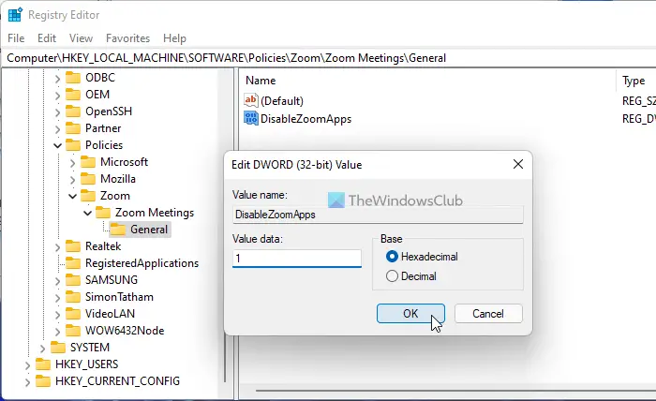Click the WOW6432Node folder icon
This screenshot has height=401, width=656.
pos(73,331)
